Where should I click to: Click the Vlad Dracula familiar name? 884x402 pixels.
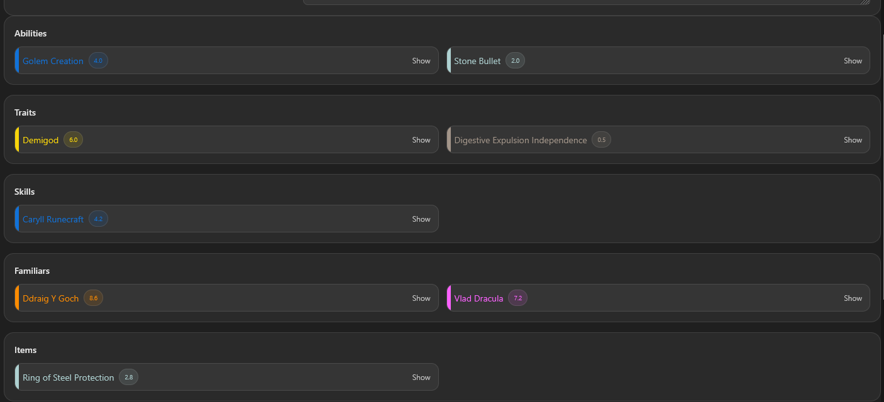(x=478, y=298)
